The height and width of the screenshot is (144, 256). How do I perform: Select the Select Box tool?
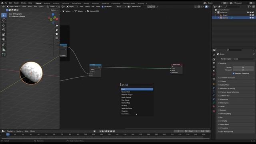(4, 15)
